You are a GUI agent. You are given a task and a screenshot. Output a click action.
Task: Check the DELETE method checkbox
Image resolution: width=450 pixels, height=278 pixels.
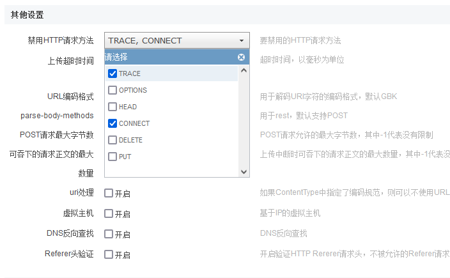[112, 140]
